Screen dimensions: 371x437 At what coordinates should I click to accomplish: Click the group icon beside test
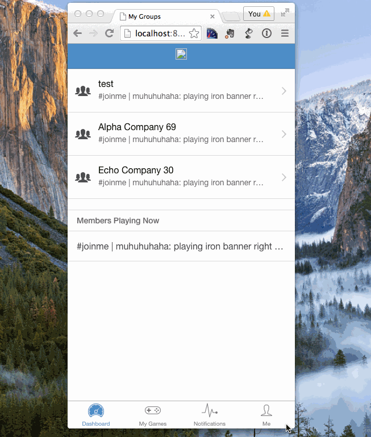coord(83,91)
